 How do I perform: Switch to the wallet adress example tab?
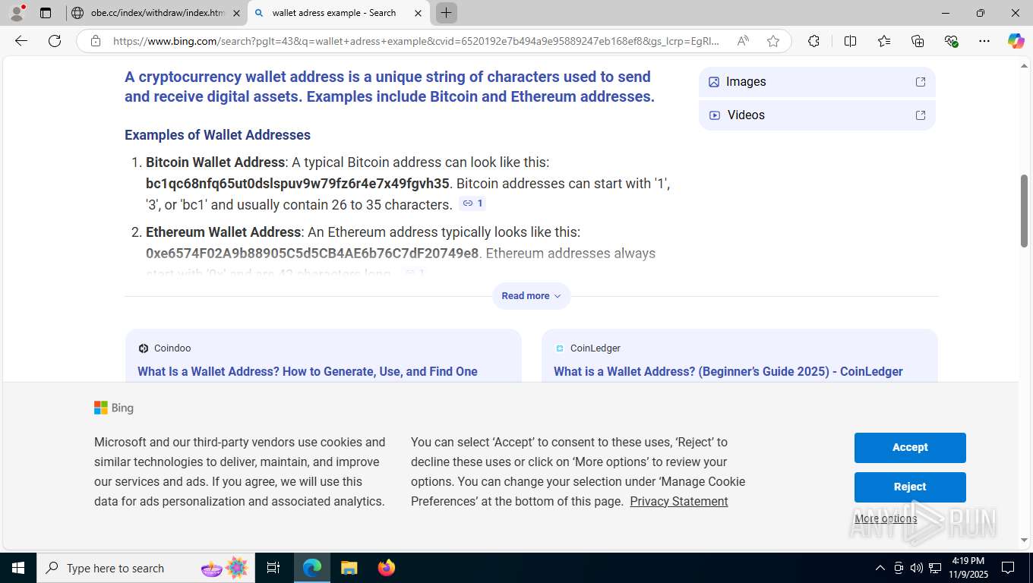tap(333, 13)
